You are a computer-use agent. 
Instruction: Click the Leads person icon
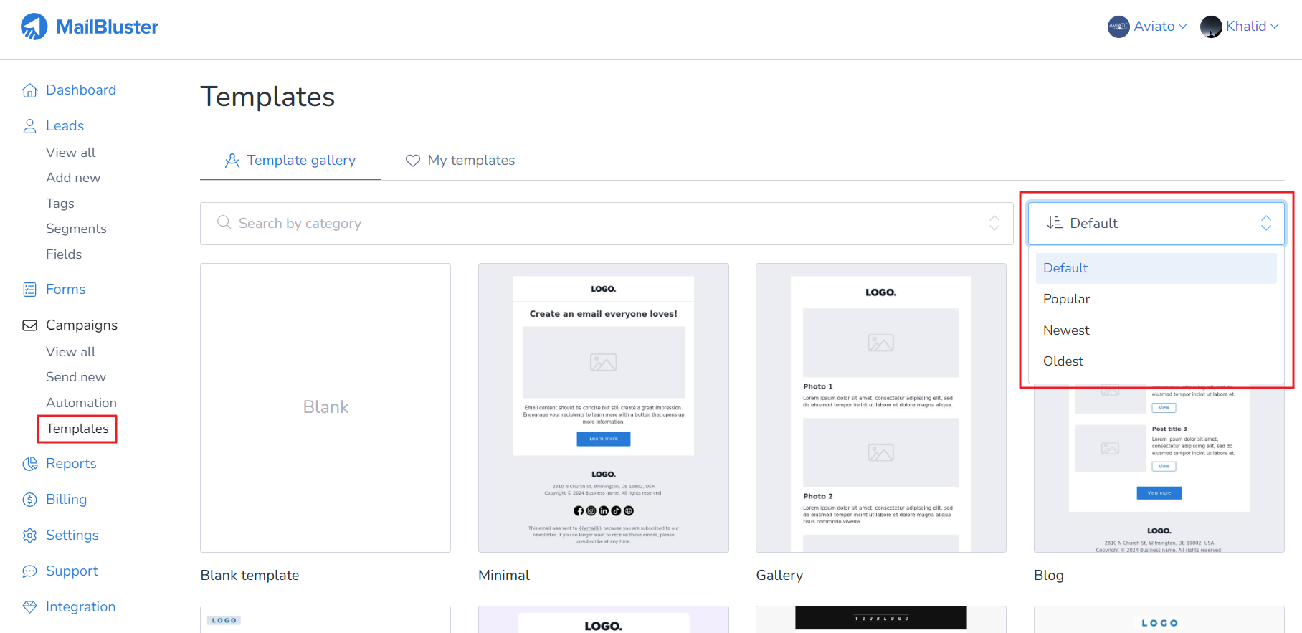[x=29, y=126]
